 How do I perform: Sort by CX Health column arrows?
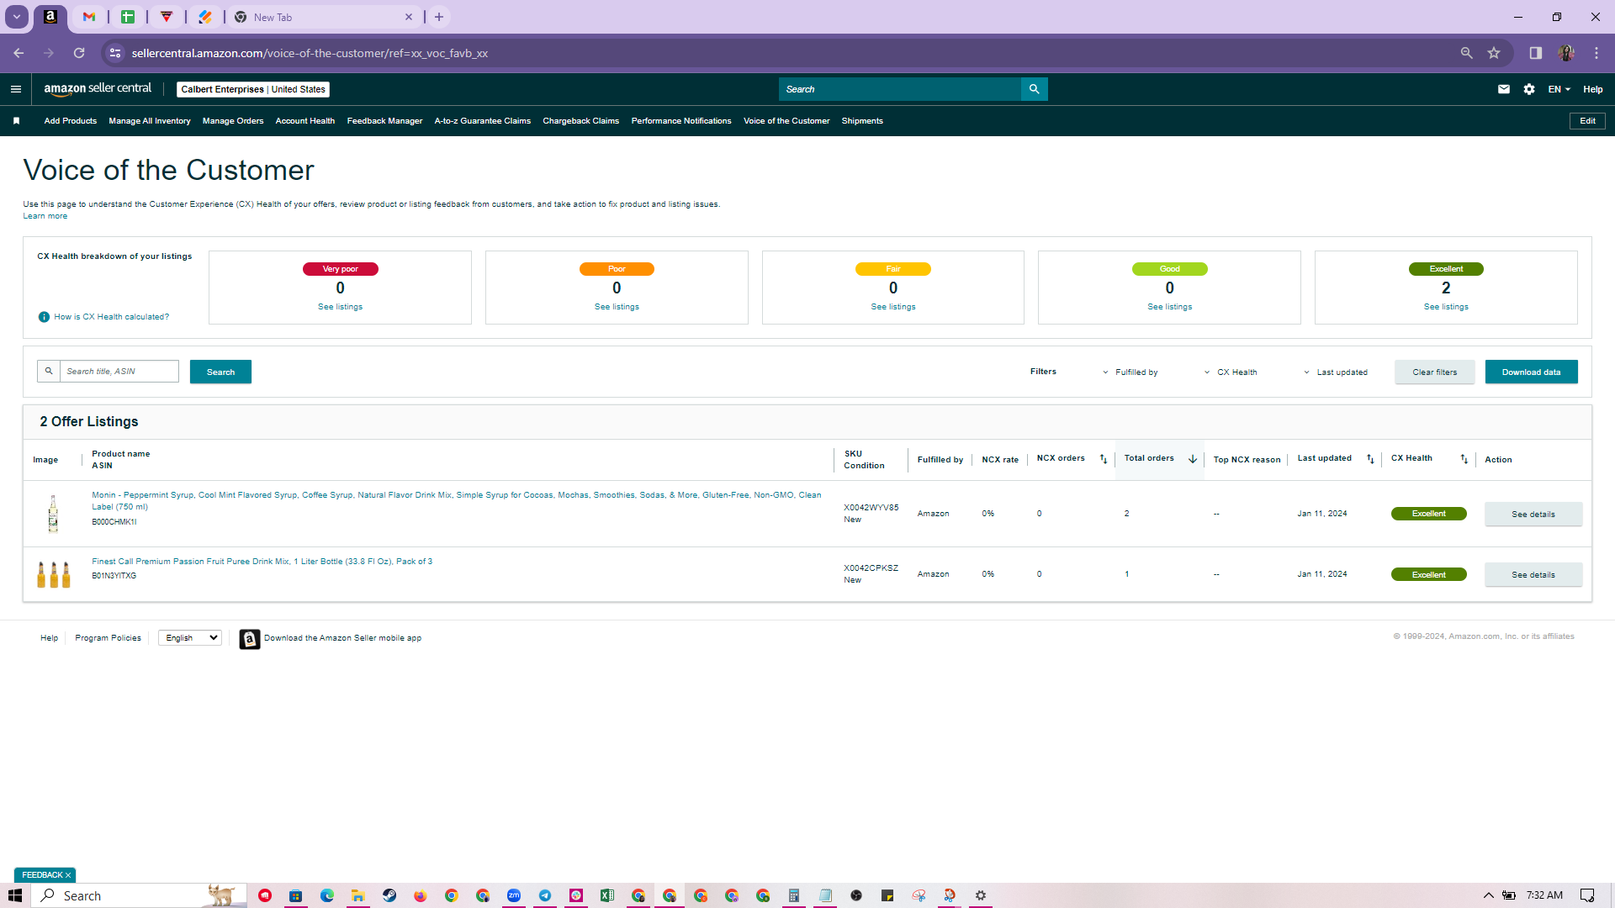pyautogui.click(x=1464, y=459)
